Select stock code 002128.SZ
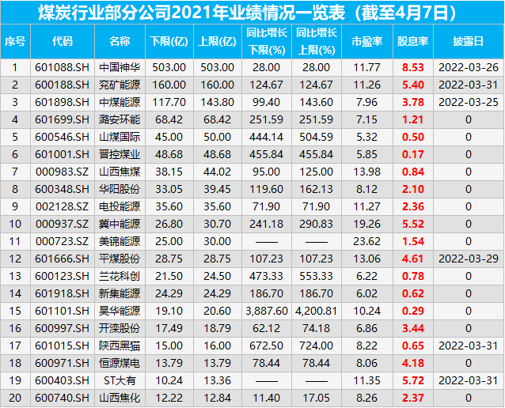The height and width of the screenshot is (408, 505). [x=63, y=206]
